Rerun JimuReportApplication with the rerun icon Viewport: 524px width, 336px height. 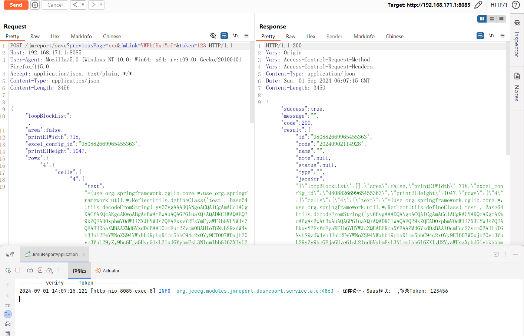click(8, 271)
